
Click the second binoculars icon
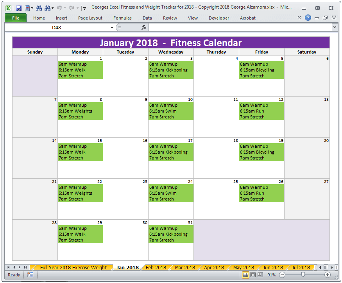click(47, 8)
